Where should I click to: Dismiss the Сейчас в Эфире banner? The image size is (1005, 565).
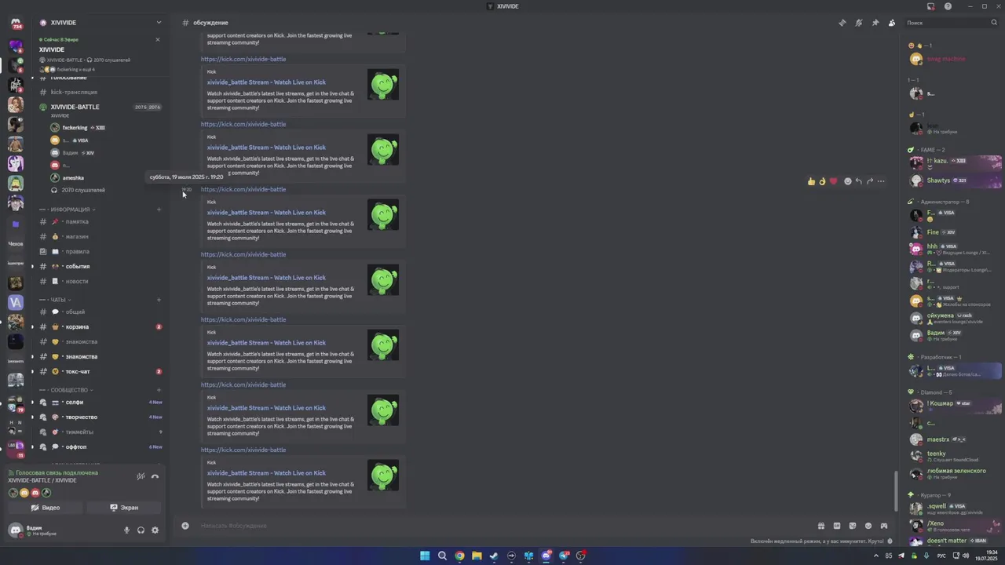pos(157,39)
